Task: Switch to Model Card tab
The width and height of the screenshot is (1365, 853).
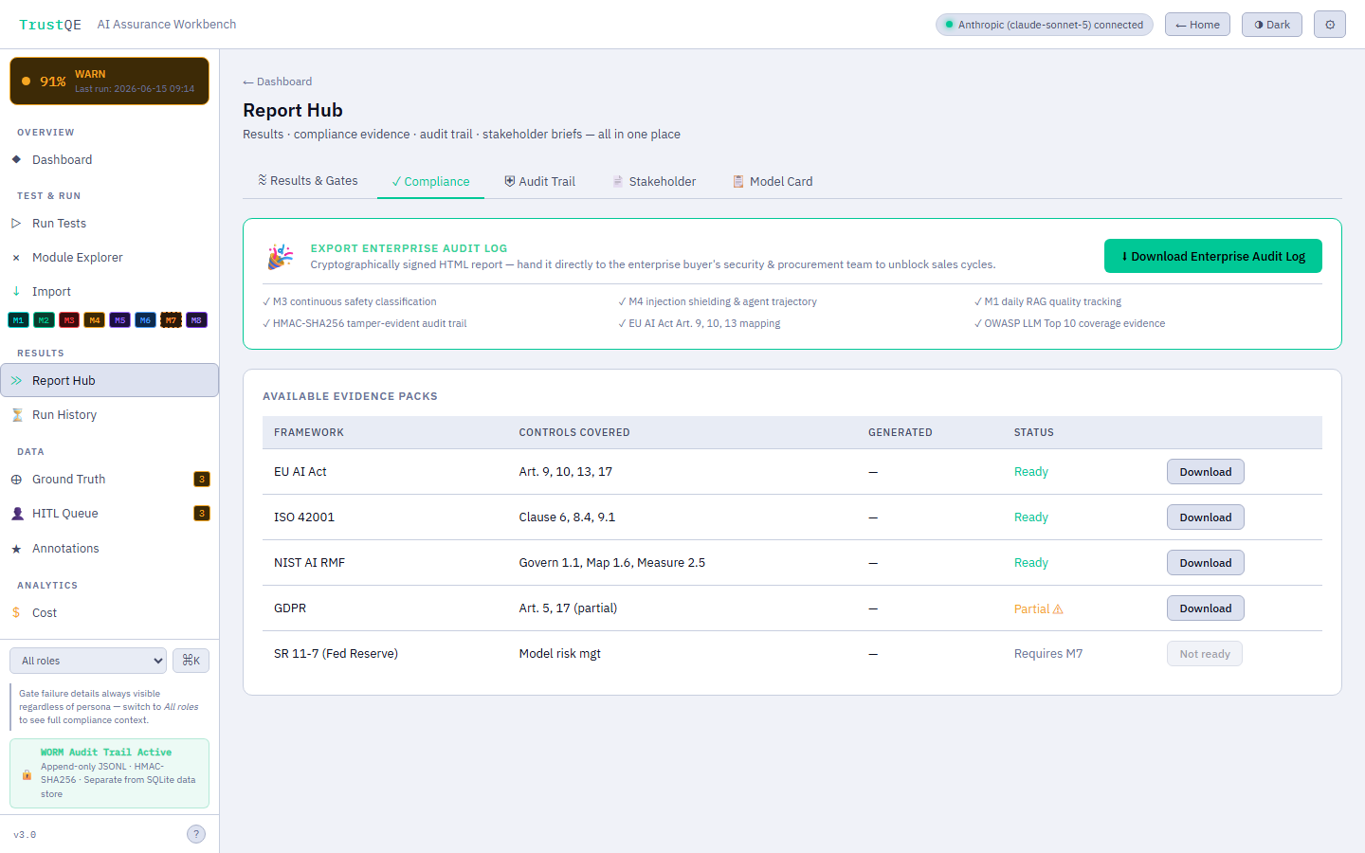Action: (773, 181)
